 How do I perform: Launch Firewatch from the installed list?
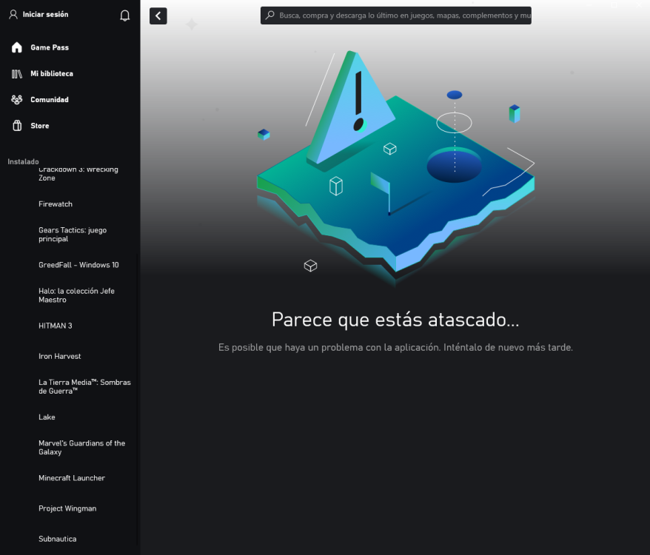(x=56, y=203)
